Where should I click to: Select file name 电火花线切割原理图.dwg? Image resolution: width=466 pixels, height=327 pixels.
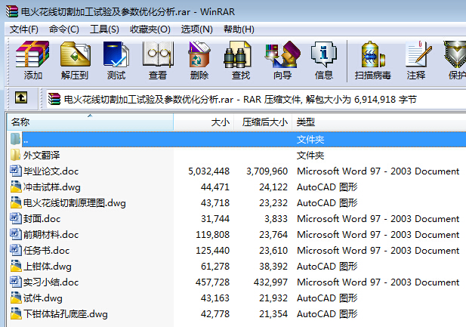coord(74,202)
